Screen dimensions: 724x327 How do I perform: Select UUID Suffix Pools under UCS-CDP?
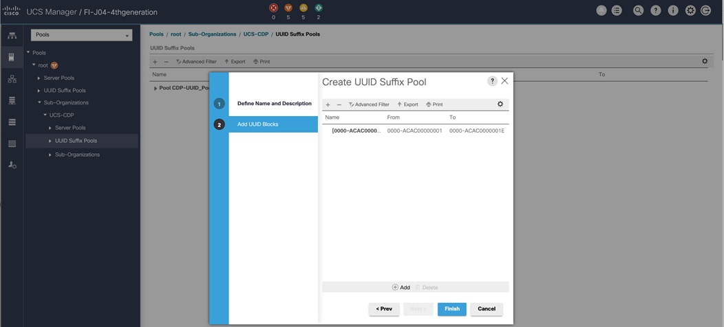pos(76,141)
